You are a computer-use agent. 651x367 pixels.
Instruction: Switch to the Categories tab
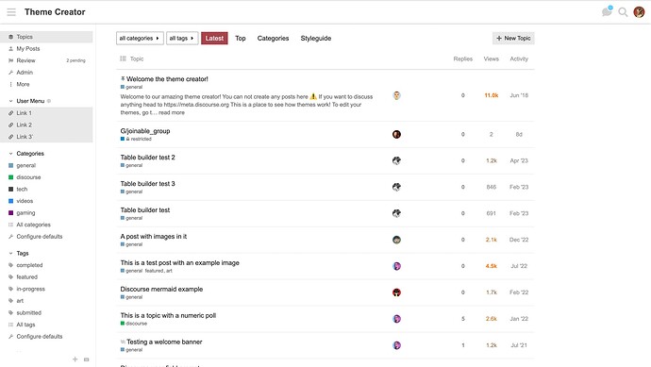(x=273, y=38)
